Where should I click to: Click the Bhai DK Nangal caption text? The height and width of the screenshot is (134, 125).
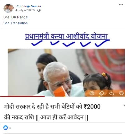pyautogui.click(x=16, y=17)
